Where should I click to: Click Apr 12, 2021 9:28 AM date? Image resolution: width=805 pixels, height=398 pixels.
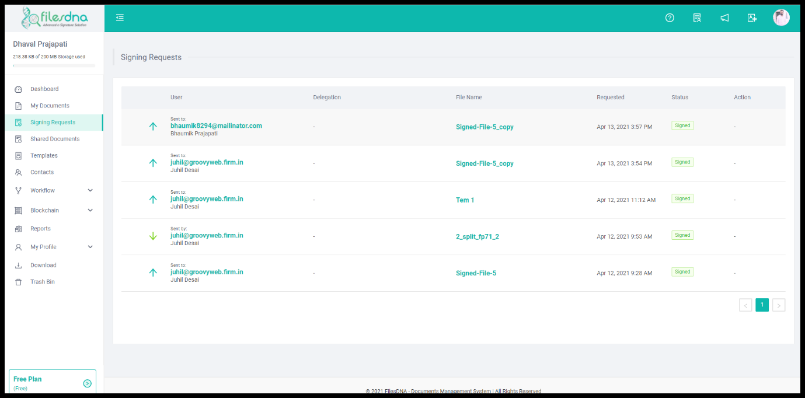625,273
